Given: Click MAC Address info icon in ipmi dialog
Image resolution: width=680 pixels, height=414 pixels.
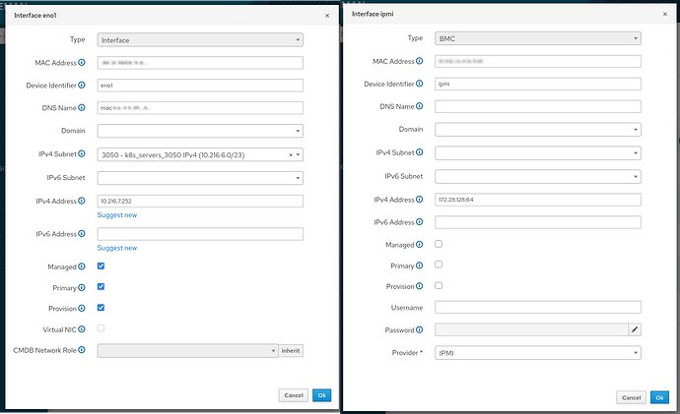Looking at the screenshot, I should coord(420,61).
